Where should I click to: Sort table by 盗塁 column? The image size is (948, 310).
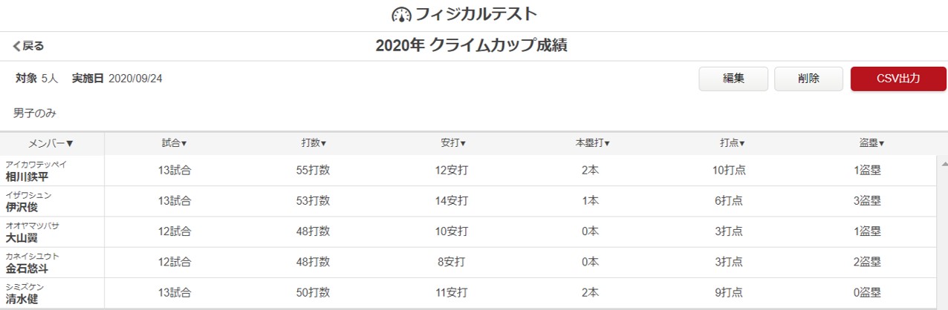tap(871, 143)
